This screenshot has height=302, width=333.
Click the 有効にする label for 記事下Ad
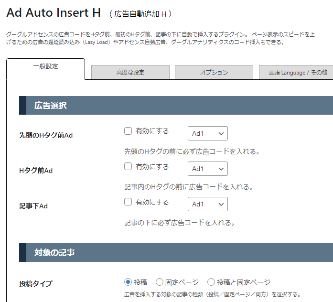[152, 202]
